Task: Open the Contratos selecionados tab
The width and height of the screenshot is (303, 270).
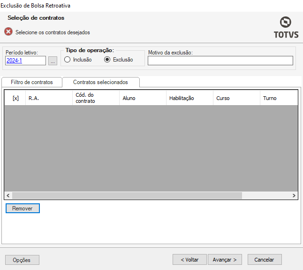Action: [x=100, y=82]
